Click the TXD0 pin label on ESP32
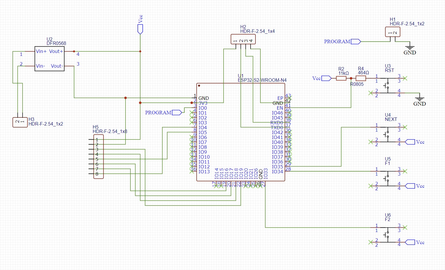445x270 pixels. [x=277, y=128]
